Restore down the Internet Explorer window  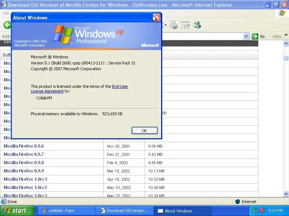(276, 5)
